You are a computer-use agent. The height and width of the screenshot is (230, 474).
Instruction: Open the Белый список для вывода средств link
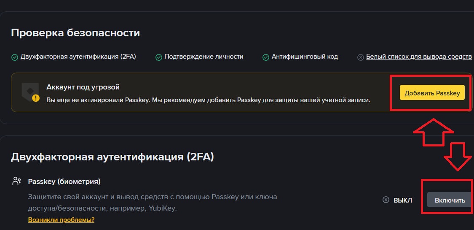[419, 57]
